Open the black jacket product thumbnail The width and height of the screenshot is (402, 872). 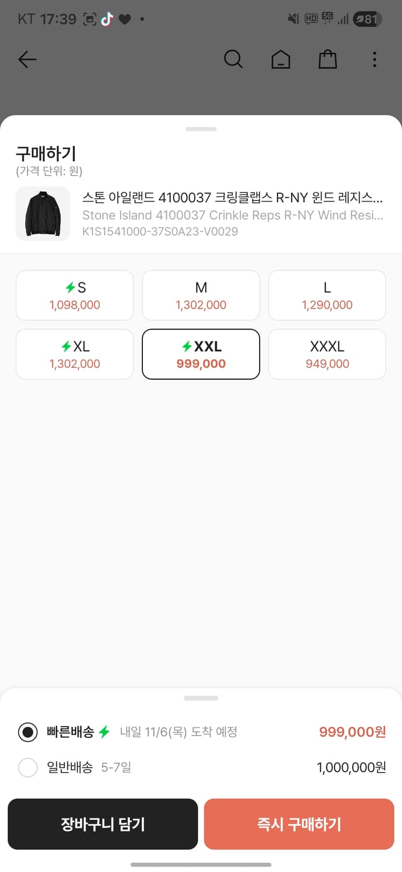tap(43, 213)
